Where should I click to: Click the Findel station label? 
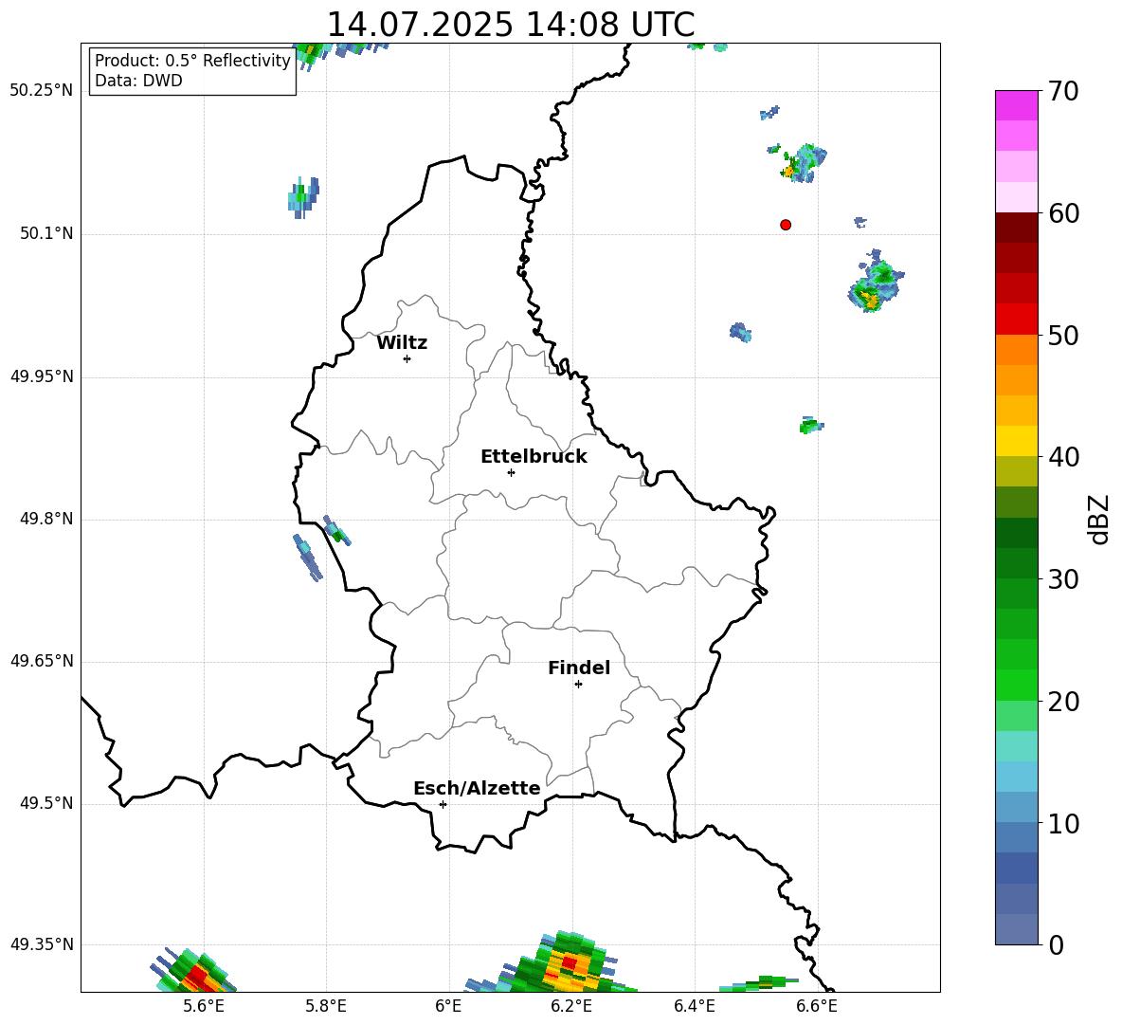[x=579, y=668]
